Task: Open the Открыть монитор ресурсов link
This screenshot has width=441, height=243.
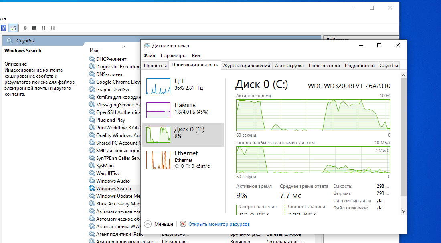Action: click(x=219, y=224)
